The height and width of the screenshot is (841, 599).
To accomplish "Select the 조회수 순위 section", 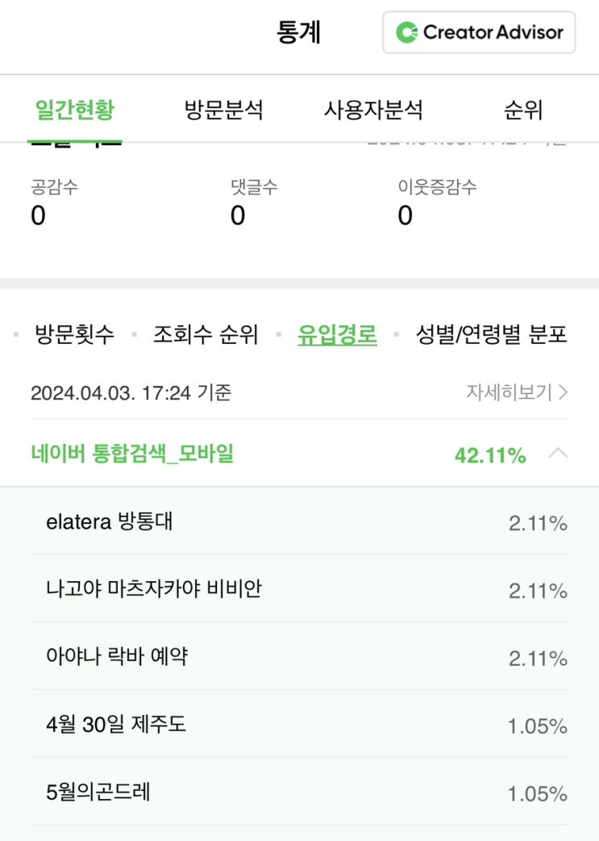I will tap(206, 335).
